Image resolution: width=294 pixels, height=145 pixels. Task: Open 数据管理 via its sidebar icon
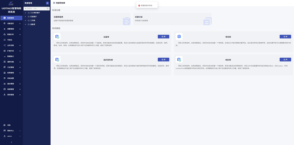(x=5, y=18)
